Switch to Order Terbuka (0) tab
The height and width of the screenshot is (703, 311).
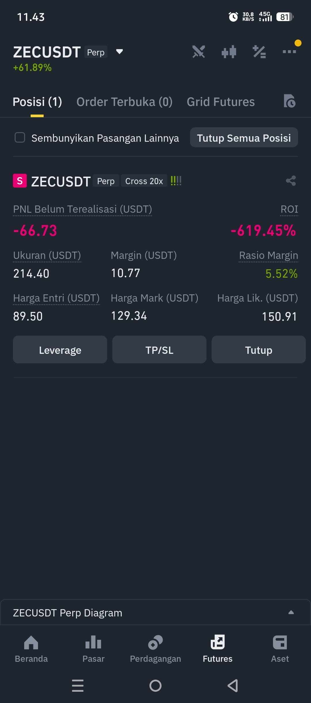[124, 102]
